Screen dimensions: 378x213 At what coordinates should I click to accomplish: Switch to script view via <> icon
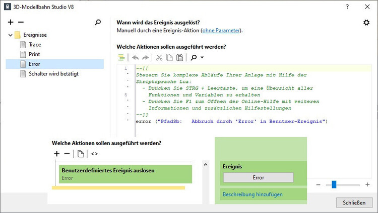(x=95, y=154)
